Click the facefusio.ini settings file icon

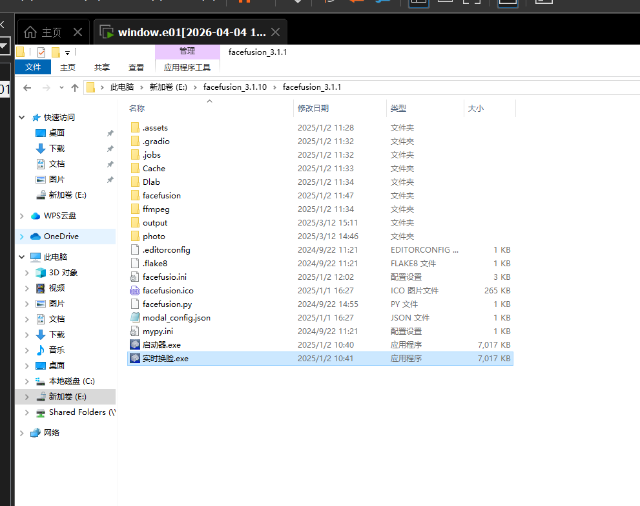coord(134,277)
